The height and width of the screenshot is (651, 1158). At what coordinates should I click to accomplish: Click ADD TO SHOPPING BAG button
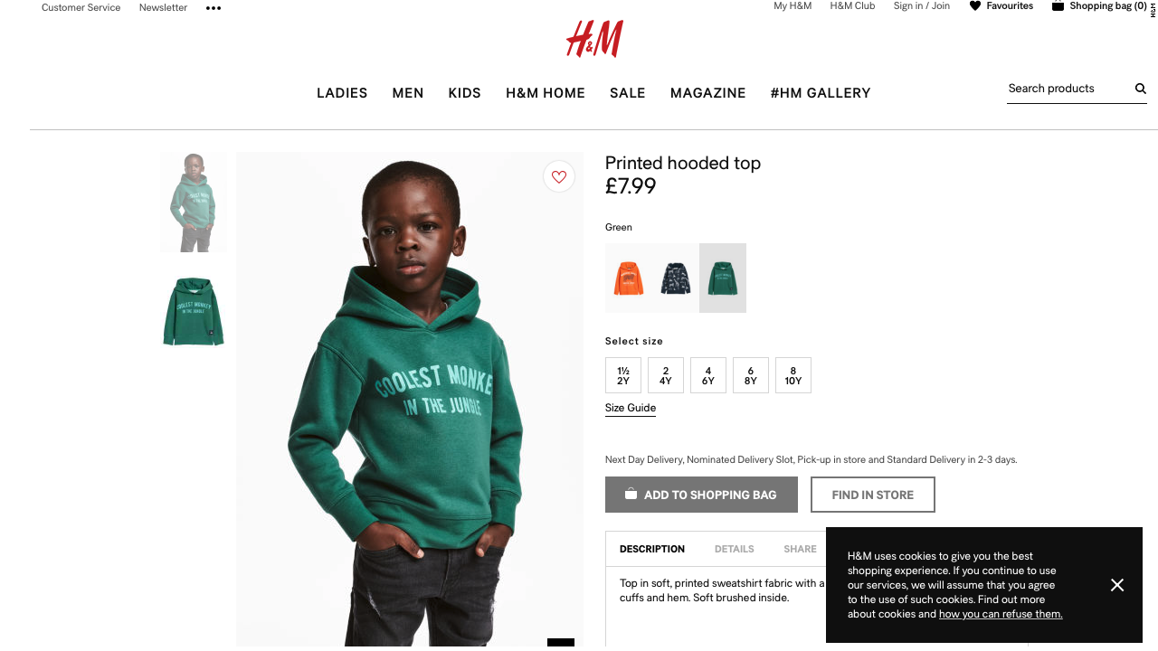click(701, 495)
